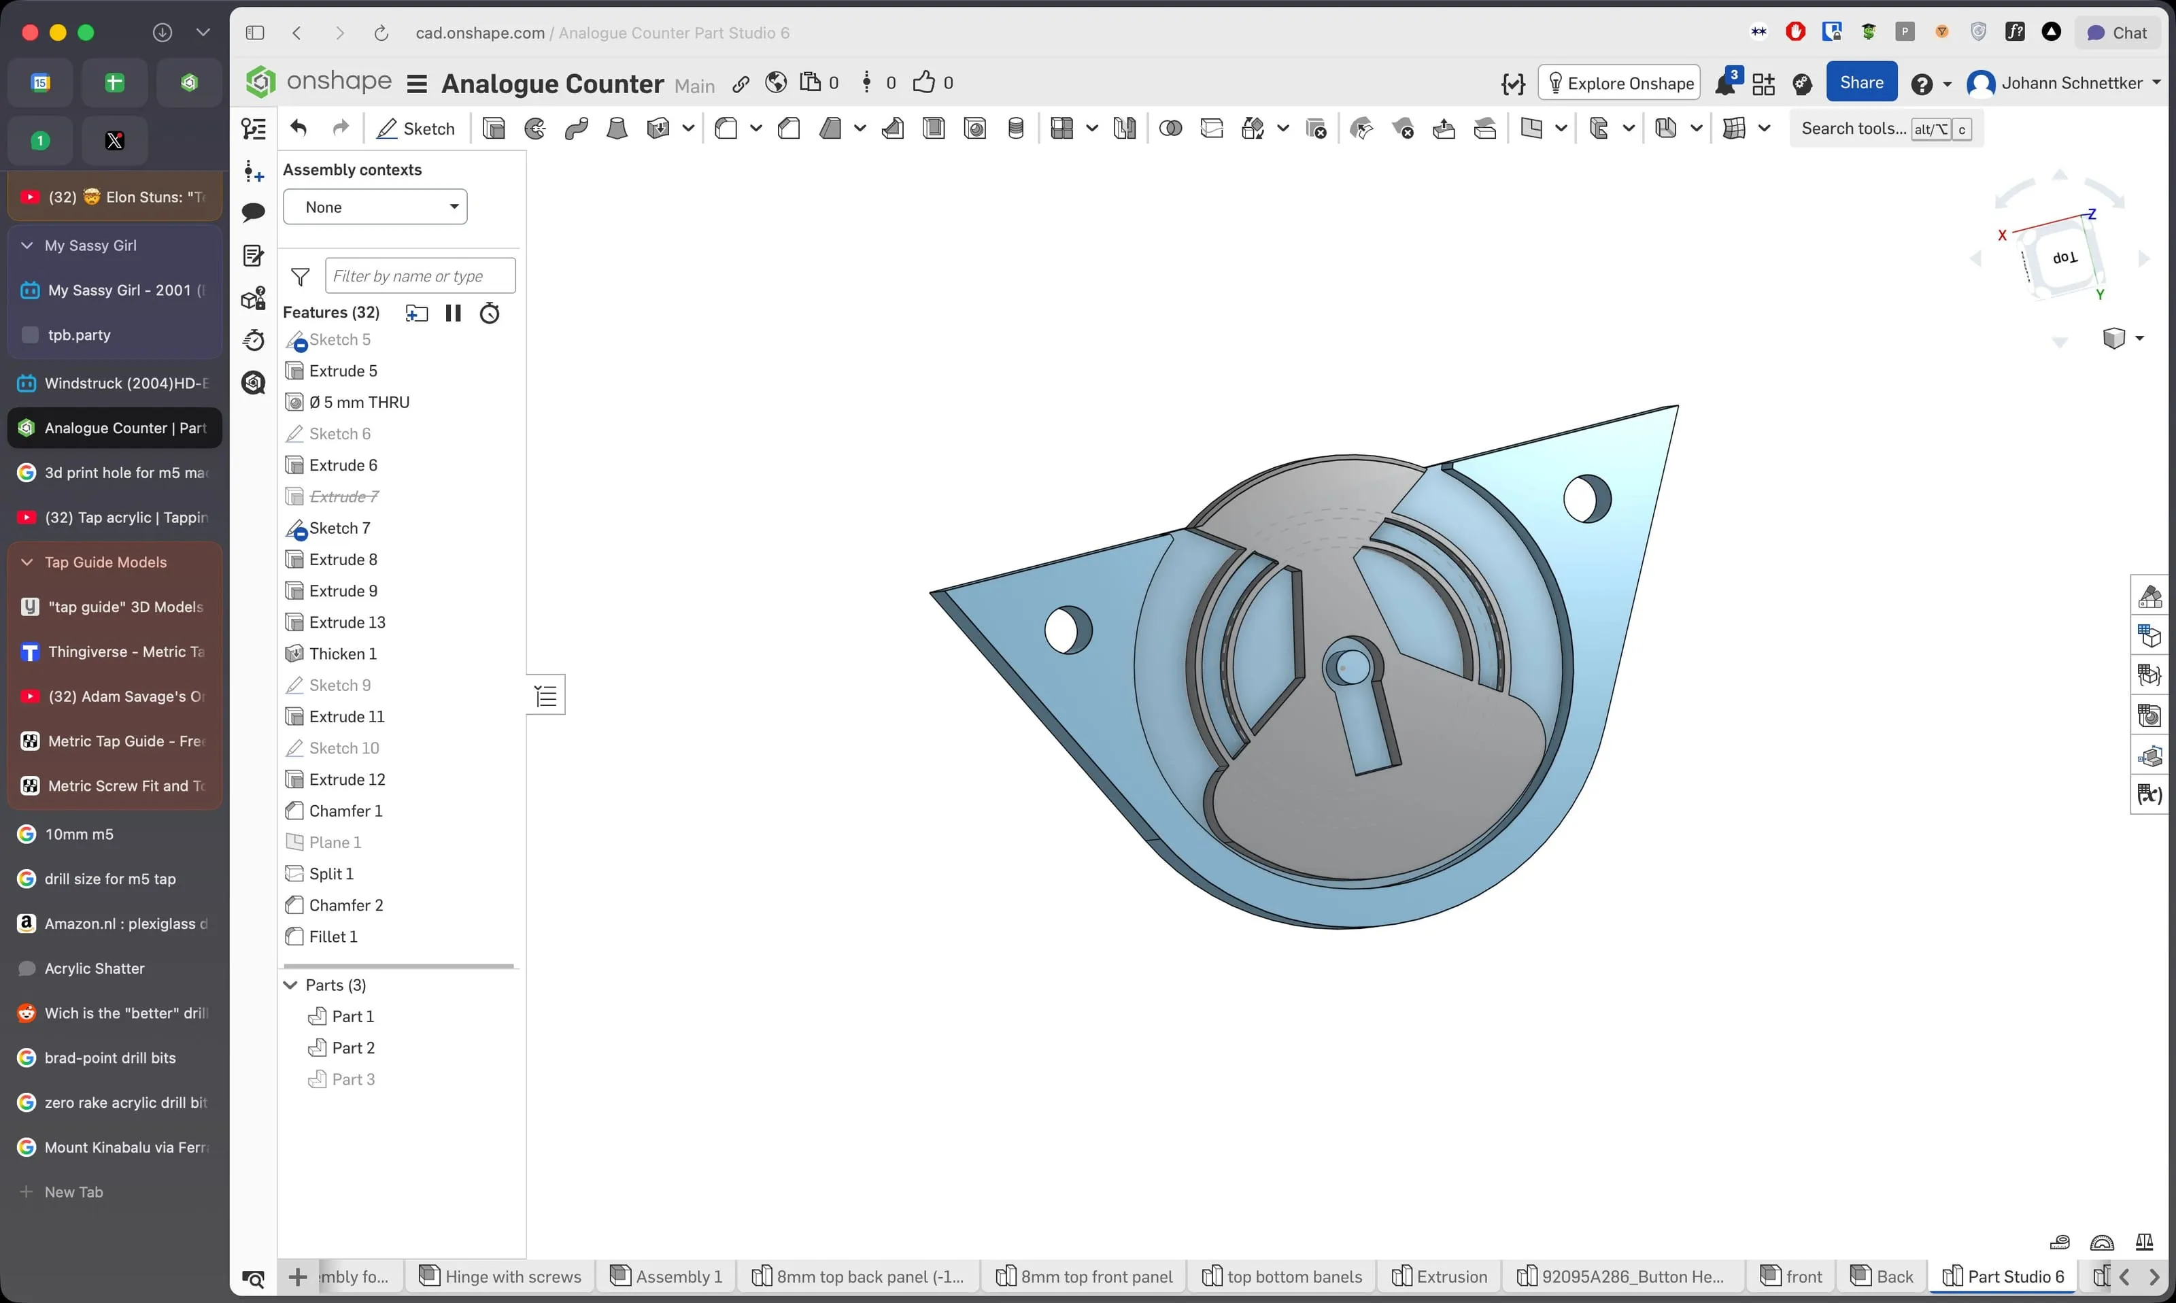Open Johann Schnettker account menu

click(x=2064, y=82)
